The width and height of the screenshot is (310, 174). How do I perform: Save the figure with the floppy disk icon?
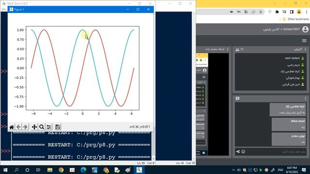coord(58,127)
